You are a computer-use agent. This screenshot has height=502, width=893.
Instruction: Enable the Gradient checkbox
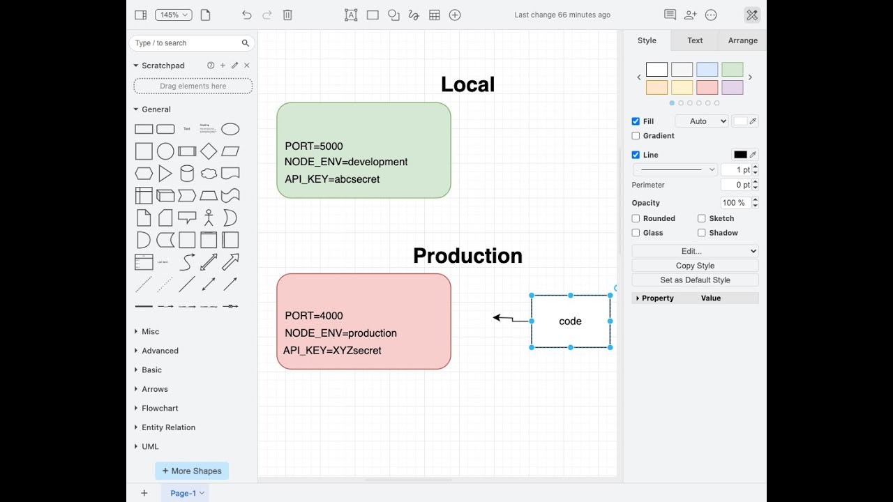pos(636,136)
